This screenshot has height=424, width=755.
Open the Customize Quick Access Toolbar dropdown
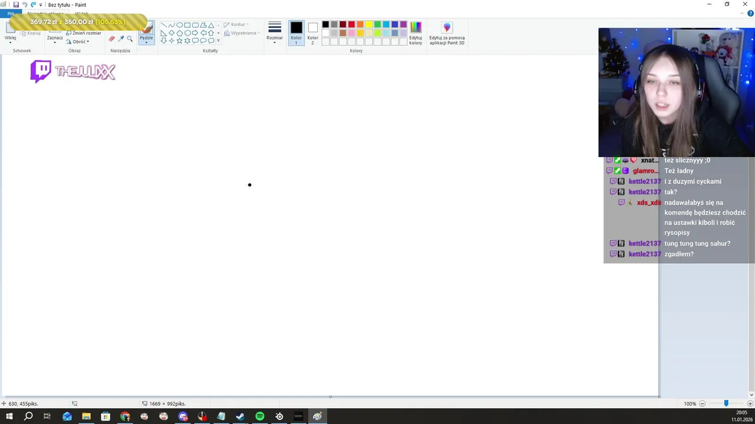coord(41,5)
